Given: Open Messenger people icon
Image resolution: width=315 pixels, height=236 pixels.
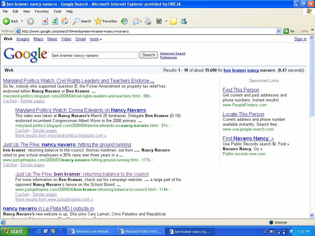Looking at the screenshot, I should pos(183,21).
